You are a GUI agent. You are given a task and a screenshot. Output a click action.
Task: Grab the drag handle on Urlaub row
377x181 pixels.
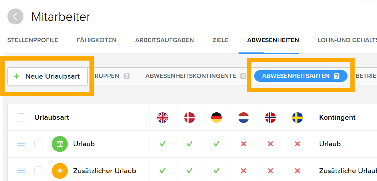pyautogui.click(x=21, y=144)
